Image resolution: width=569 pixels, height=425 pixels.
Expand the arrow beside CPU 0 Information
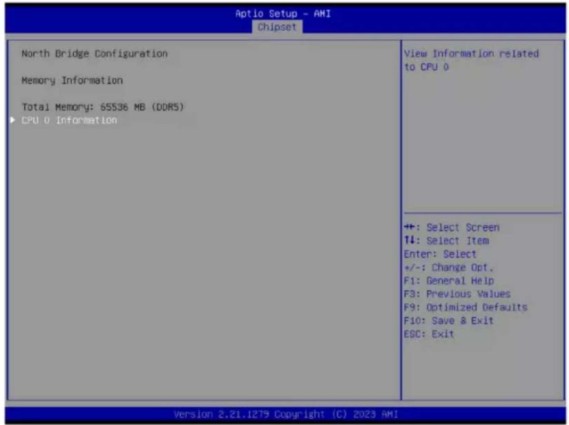[x=12, y=120]
